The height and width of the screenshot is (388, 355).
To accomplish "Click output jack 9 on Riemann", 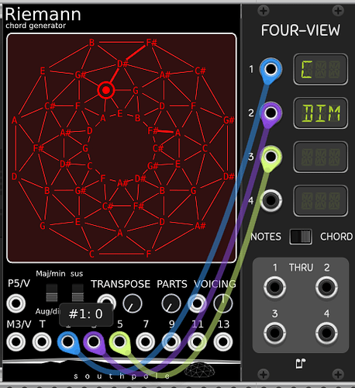I will [x=171, y=341].
